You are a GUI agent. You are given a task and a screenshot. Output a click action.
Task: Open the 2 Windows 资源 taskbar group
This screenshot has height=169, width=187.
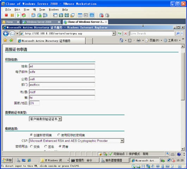[54, 161]
